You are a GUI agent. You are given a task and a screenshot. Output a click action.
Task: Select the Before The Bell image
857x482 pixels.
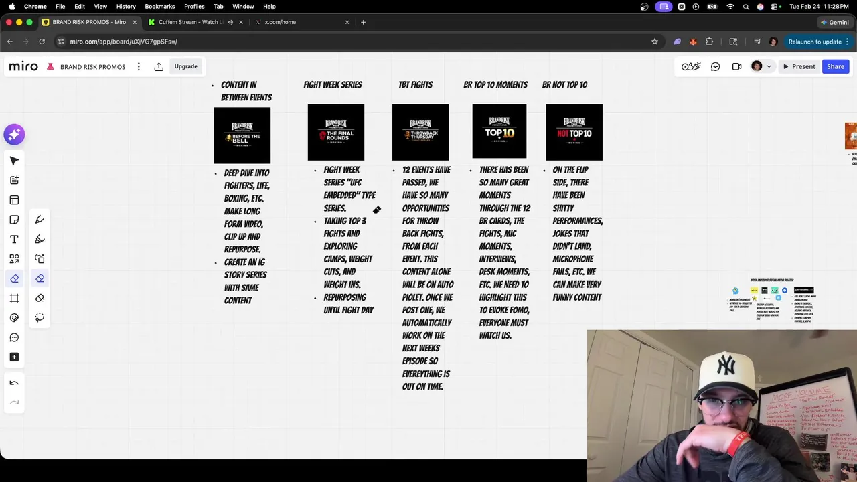pos(242,135)
